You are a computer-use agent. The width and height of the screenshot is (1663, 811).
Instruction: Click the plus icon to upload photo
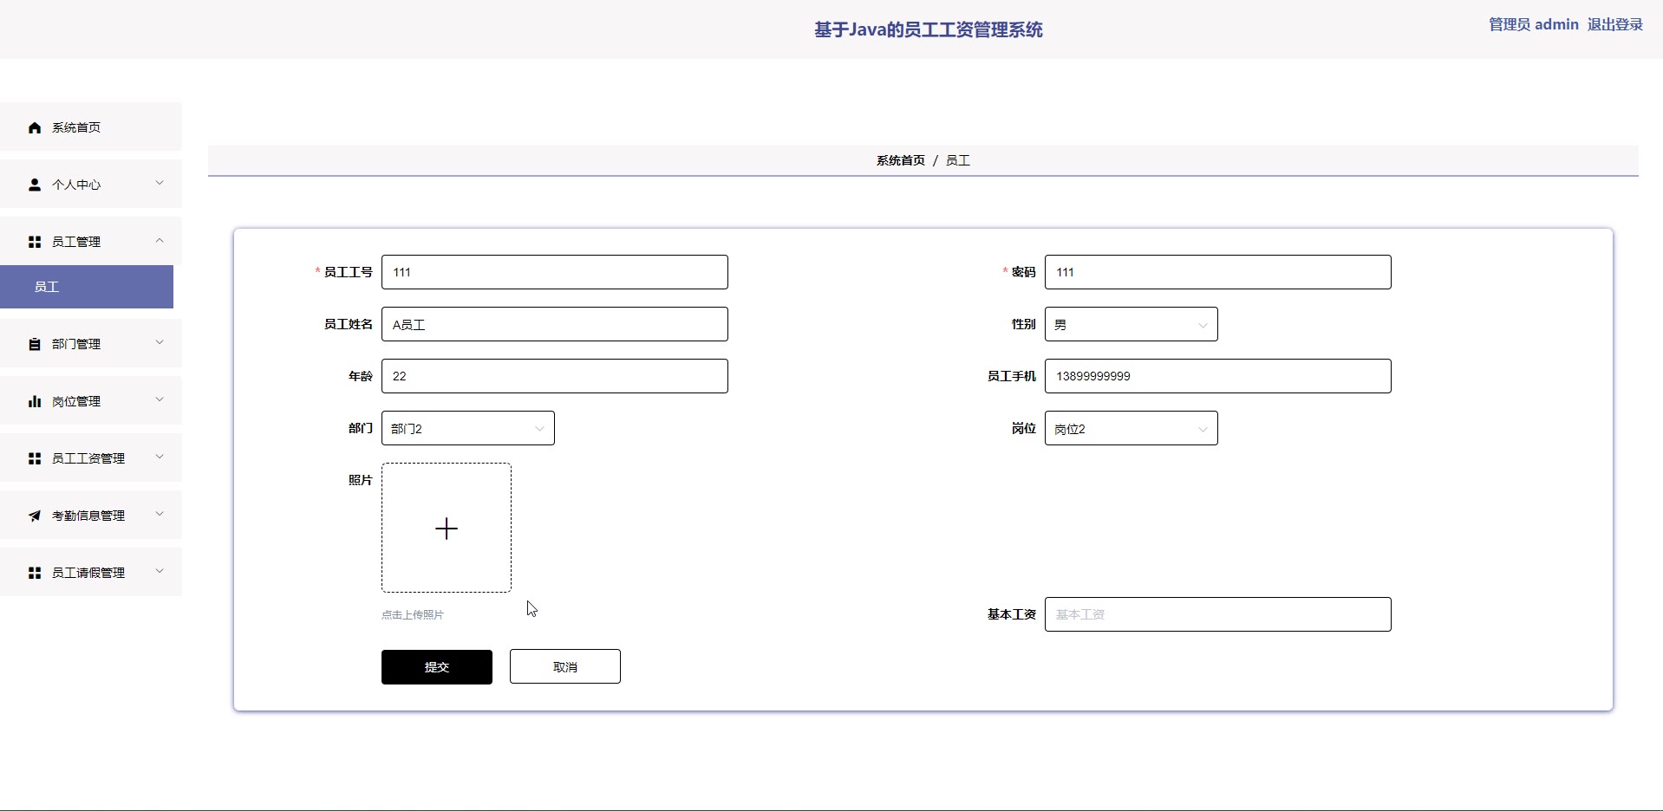(447, 528)
